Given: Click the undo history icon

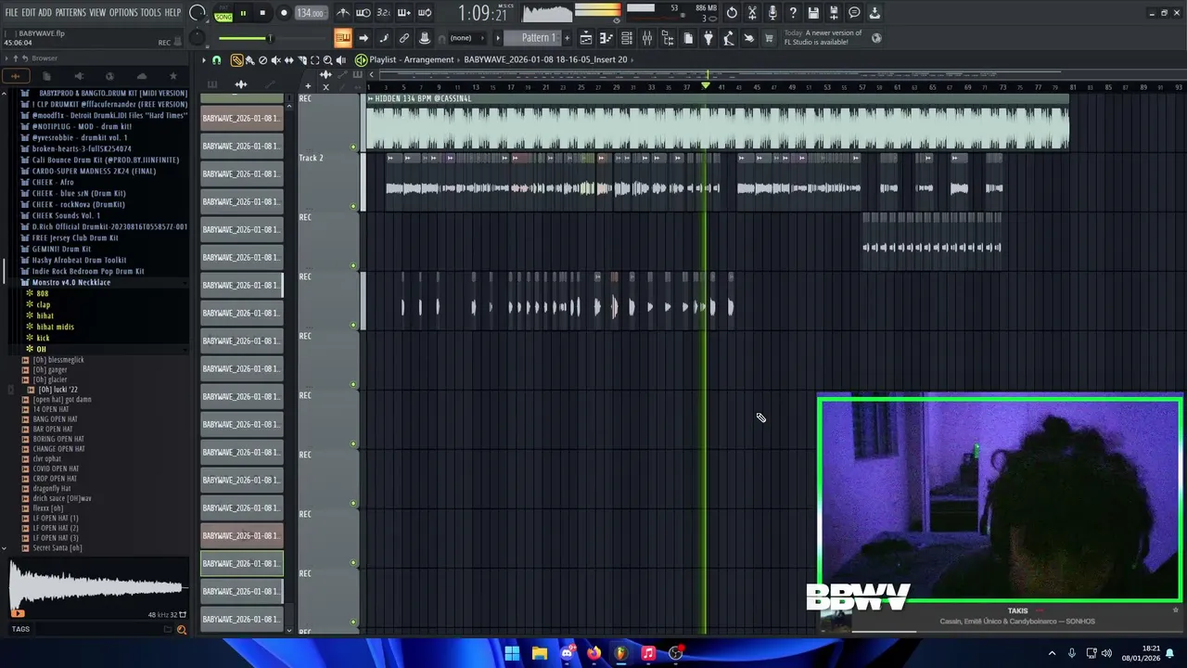Looking at the screenshot, I should point(732,13).
